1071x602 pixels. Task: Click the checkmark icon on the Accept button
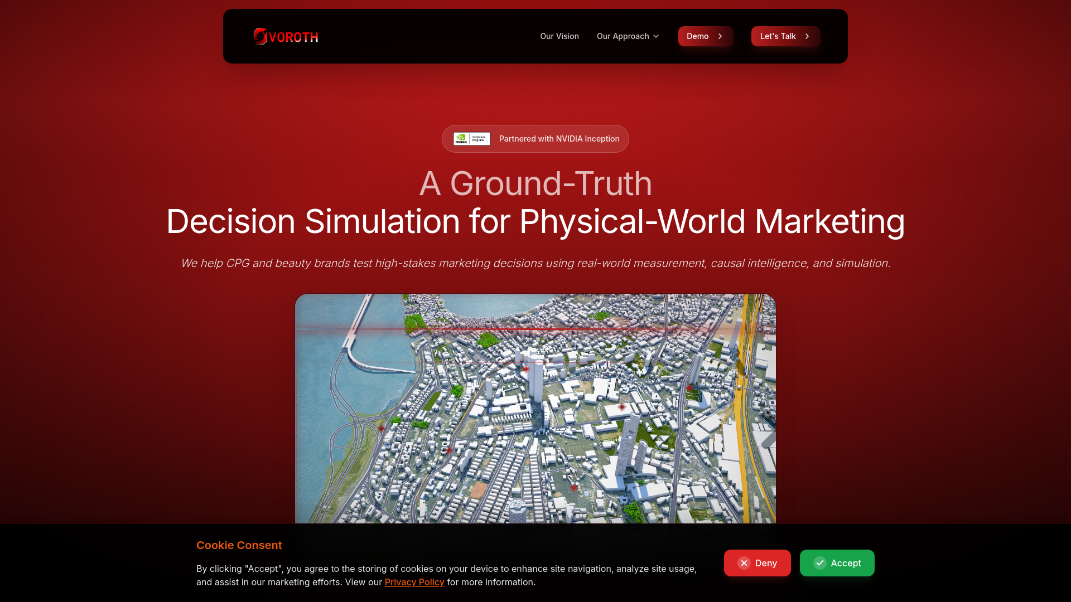pos(820,563)
